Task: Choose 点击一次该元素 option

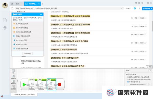Action: (28, 40)
